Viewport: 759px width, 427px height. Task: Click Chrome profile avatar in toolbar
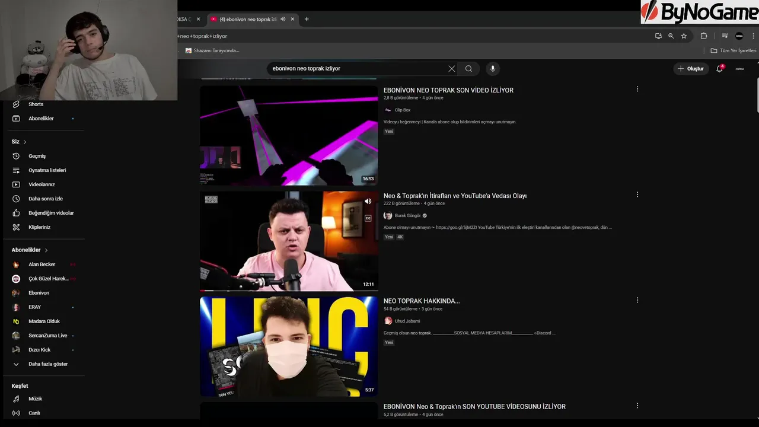coord(739,36)
